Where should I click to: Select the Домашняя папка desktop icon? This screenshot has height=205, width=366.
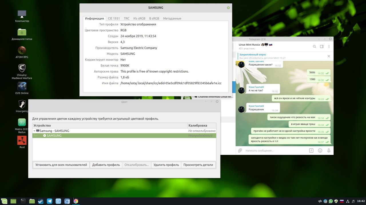22,34
